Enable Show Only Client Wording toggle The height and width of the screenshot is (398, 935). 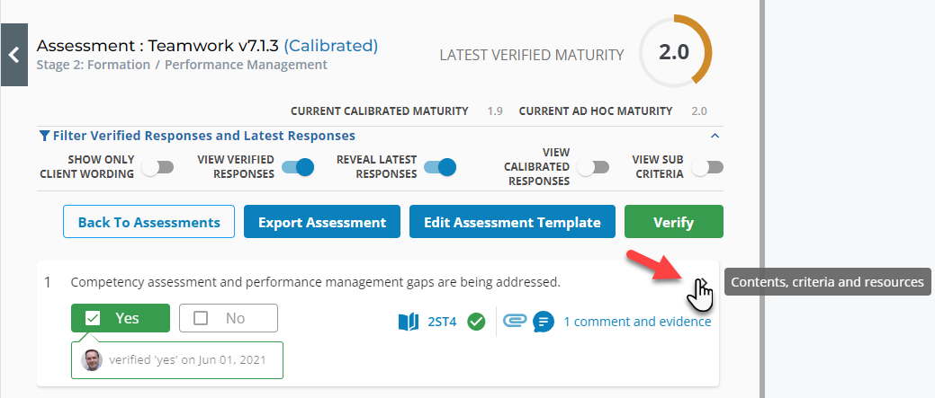coord(157,167)
